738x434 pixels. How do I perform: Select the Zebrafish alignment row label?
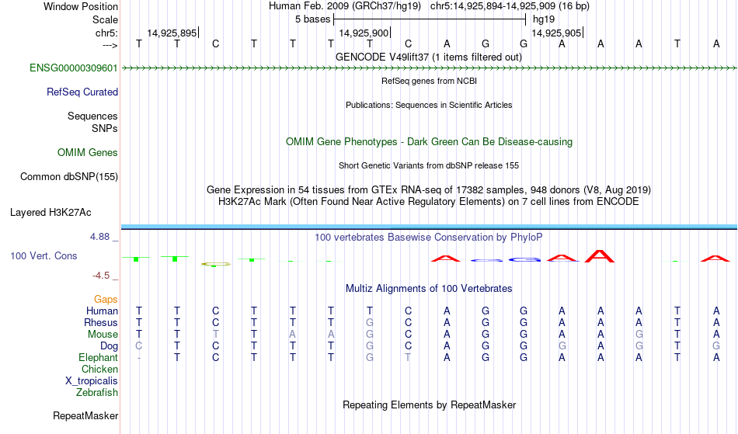click(x=97, y=393)
